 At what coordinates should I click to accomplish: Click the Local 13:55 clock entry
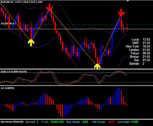[141, 39]
